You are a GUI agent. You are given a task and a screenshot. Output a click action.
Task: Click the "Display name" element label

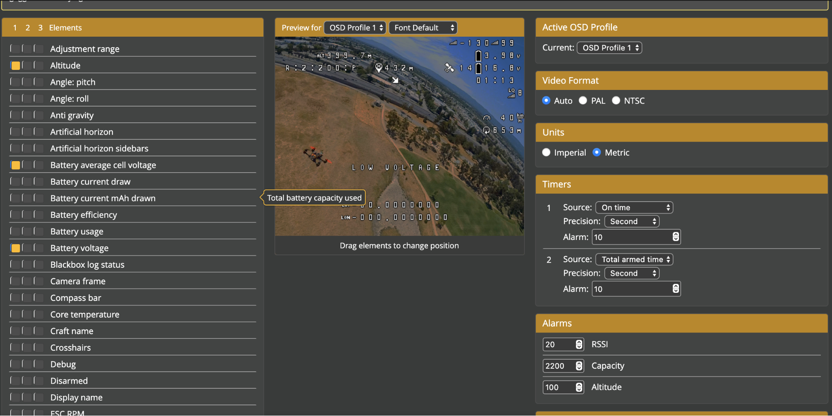pyautogui.click(x=76, y=398)
